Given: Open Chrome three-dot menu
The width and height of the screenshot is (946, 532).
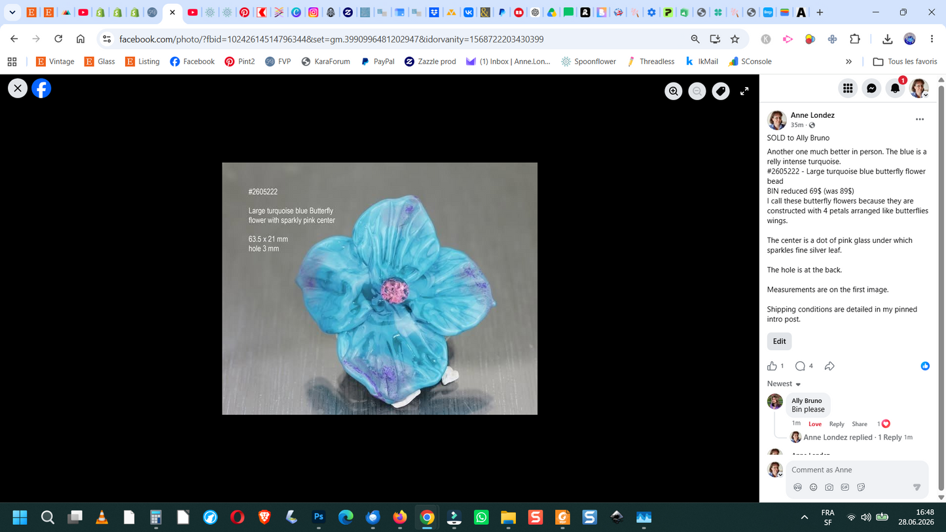Looking at the screenshot, I should coord(932,39).
